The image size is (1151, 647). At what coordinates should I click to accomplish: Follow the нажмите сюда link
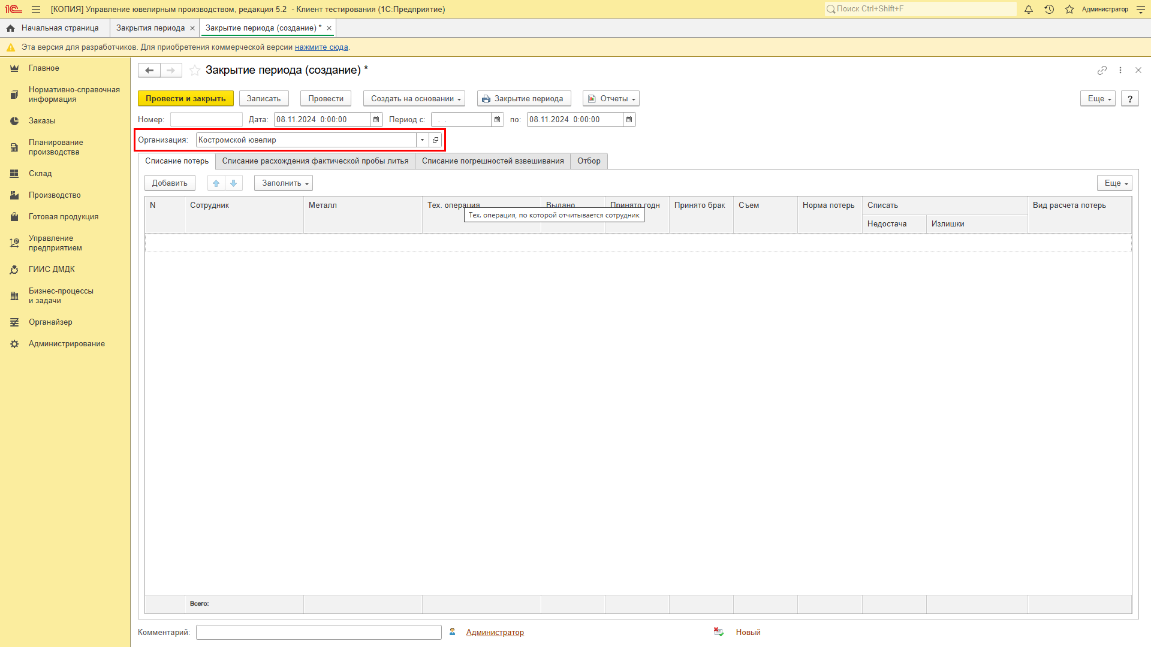tap(321, 47)
